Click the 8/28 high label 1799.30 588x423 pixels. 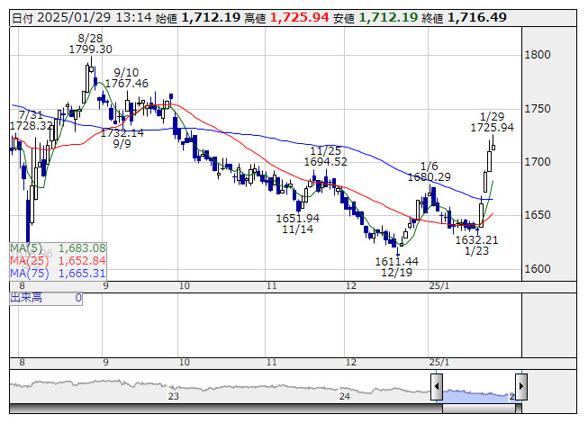[90, 44]
